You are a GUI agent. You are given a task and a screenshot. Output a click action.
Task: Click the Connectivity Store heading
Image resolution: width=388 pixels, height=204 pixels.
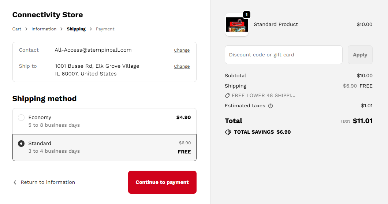point(48,15)
